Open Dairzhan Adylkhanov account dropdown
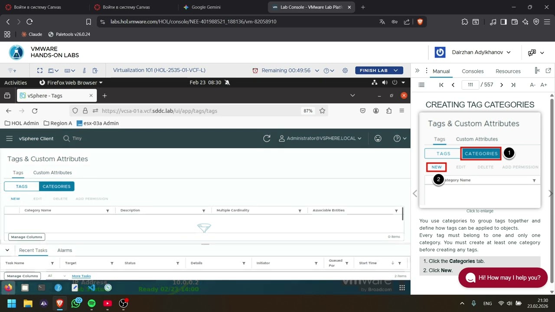555x312 pixels. (481, 52)
